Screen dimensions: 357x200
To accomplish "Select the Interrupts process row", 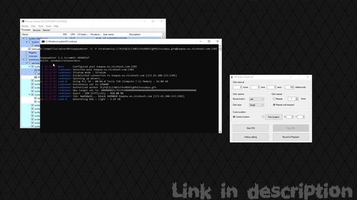I will coord(30,49).
